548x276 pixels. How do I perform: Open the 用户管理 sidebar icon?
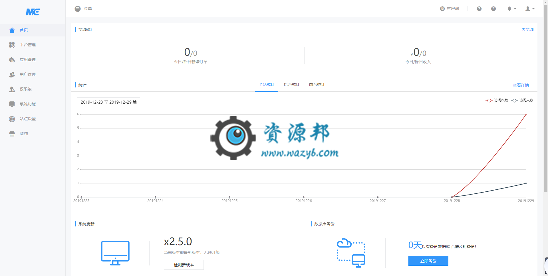[12, 75]
